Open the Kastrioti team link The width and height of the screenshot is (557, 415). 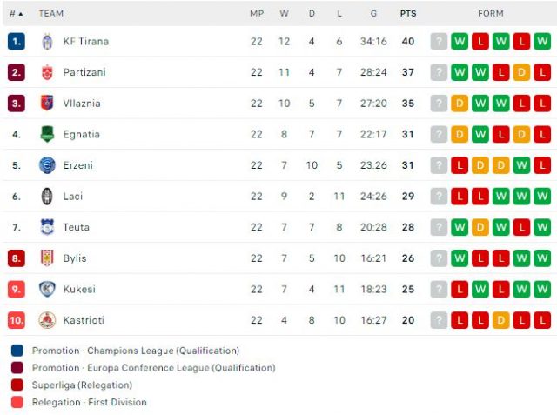pyautogui.click(x=84, y=320)
